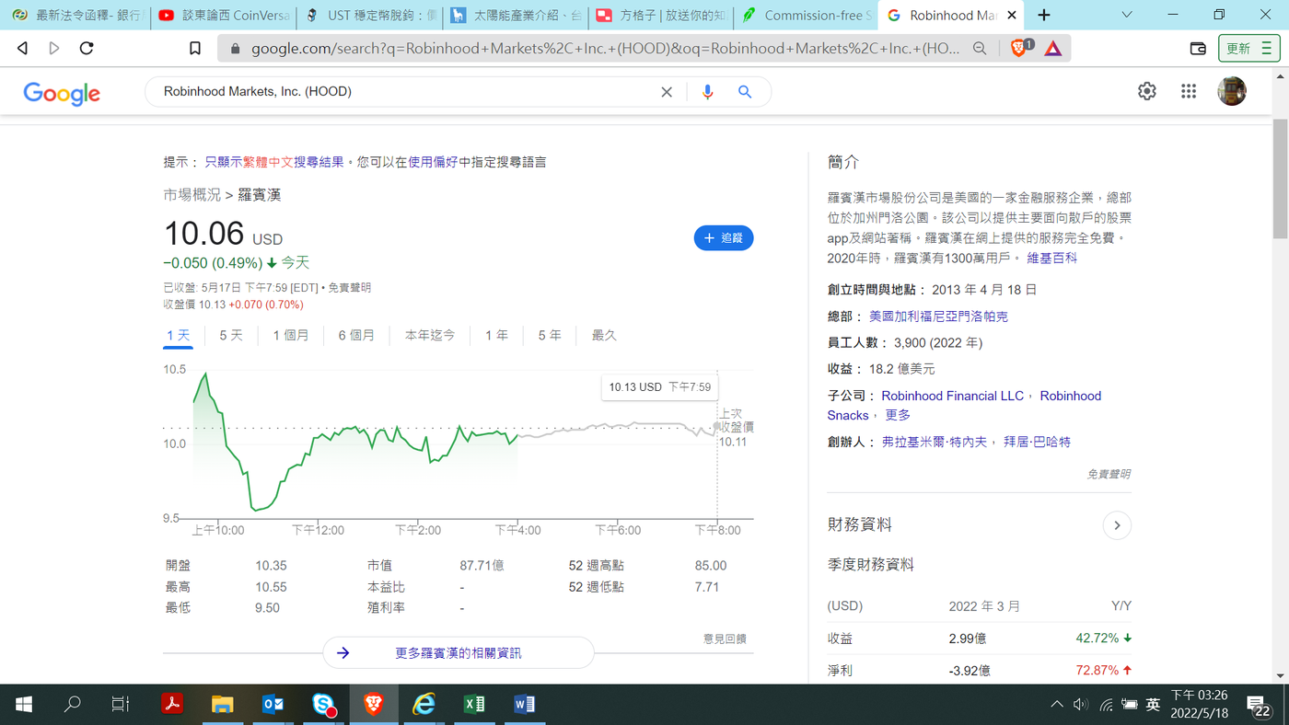Open taskbar search magnifier
1289x725 pixels.
(72, 705)
